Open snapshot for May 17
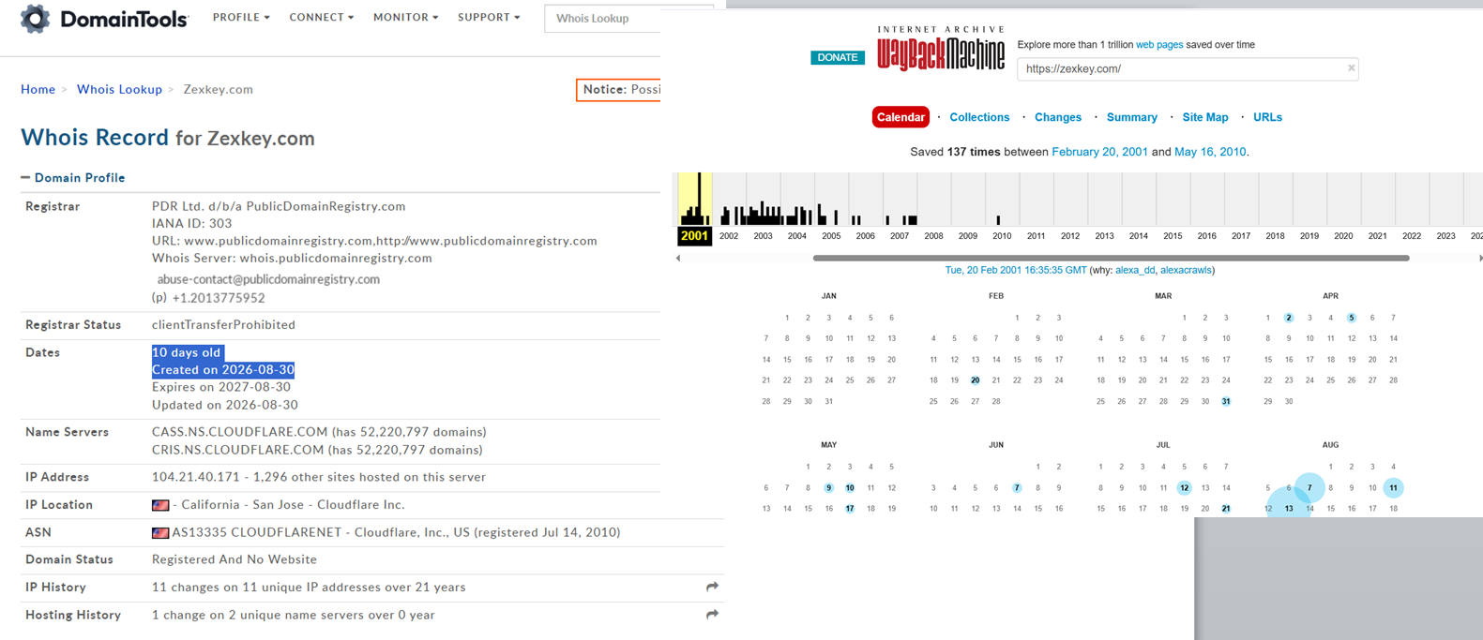1483x640 pixels. coord(850,509)
